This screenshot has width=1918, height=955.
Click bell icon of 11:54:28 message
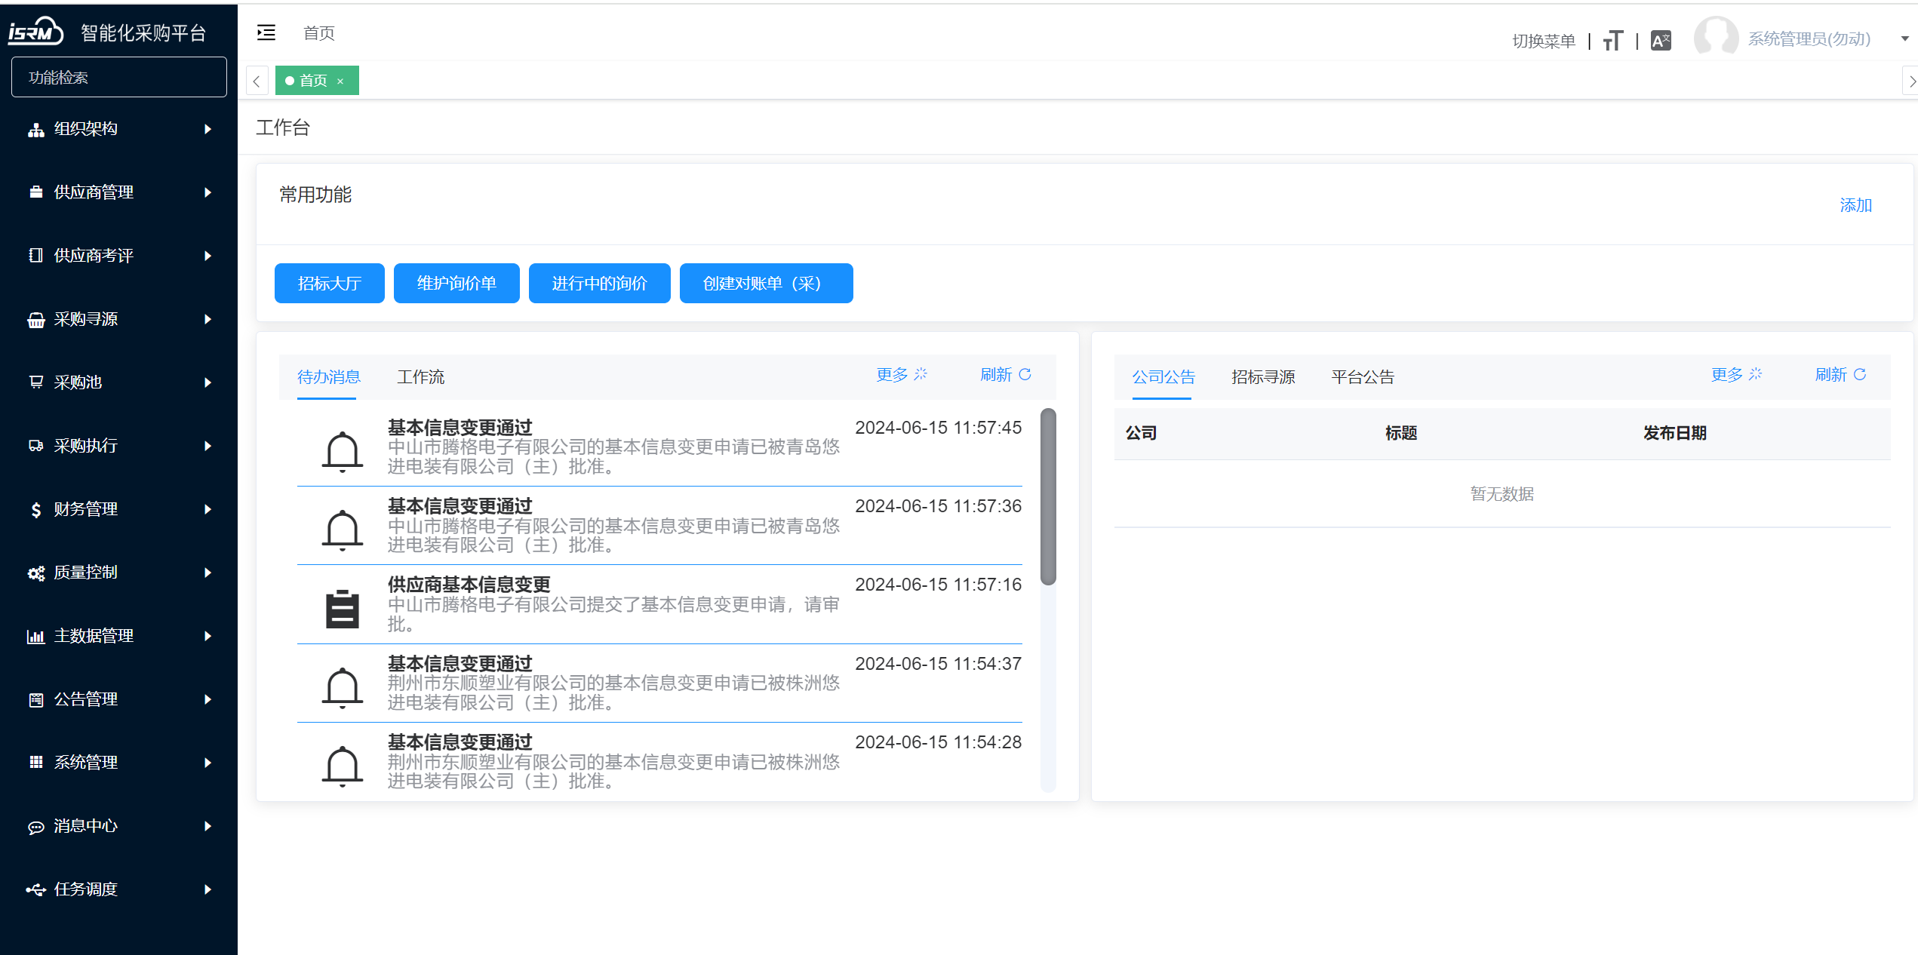343,766
